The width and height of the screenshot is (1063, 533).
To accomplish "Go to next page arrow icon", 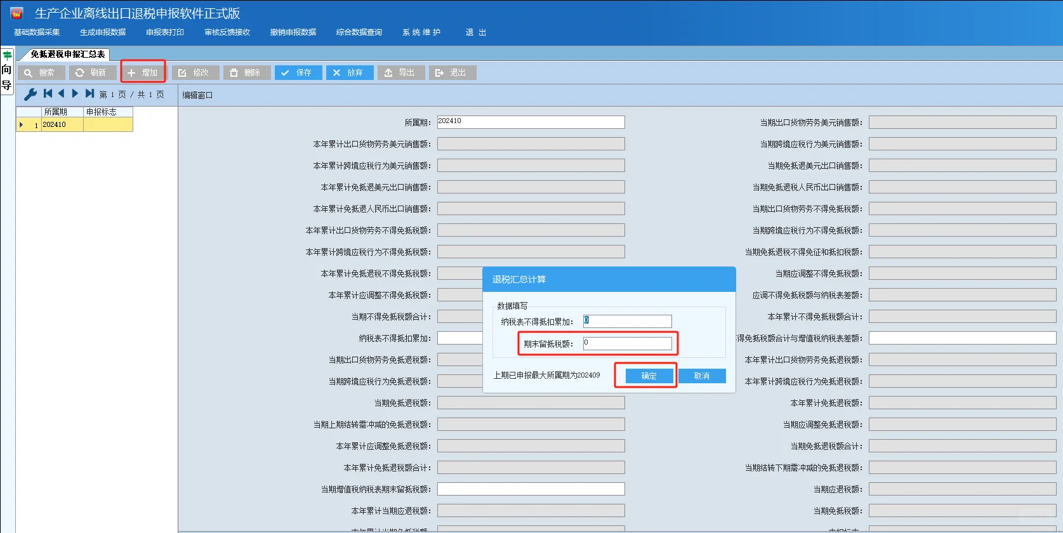I will coord(75,93).
